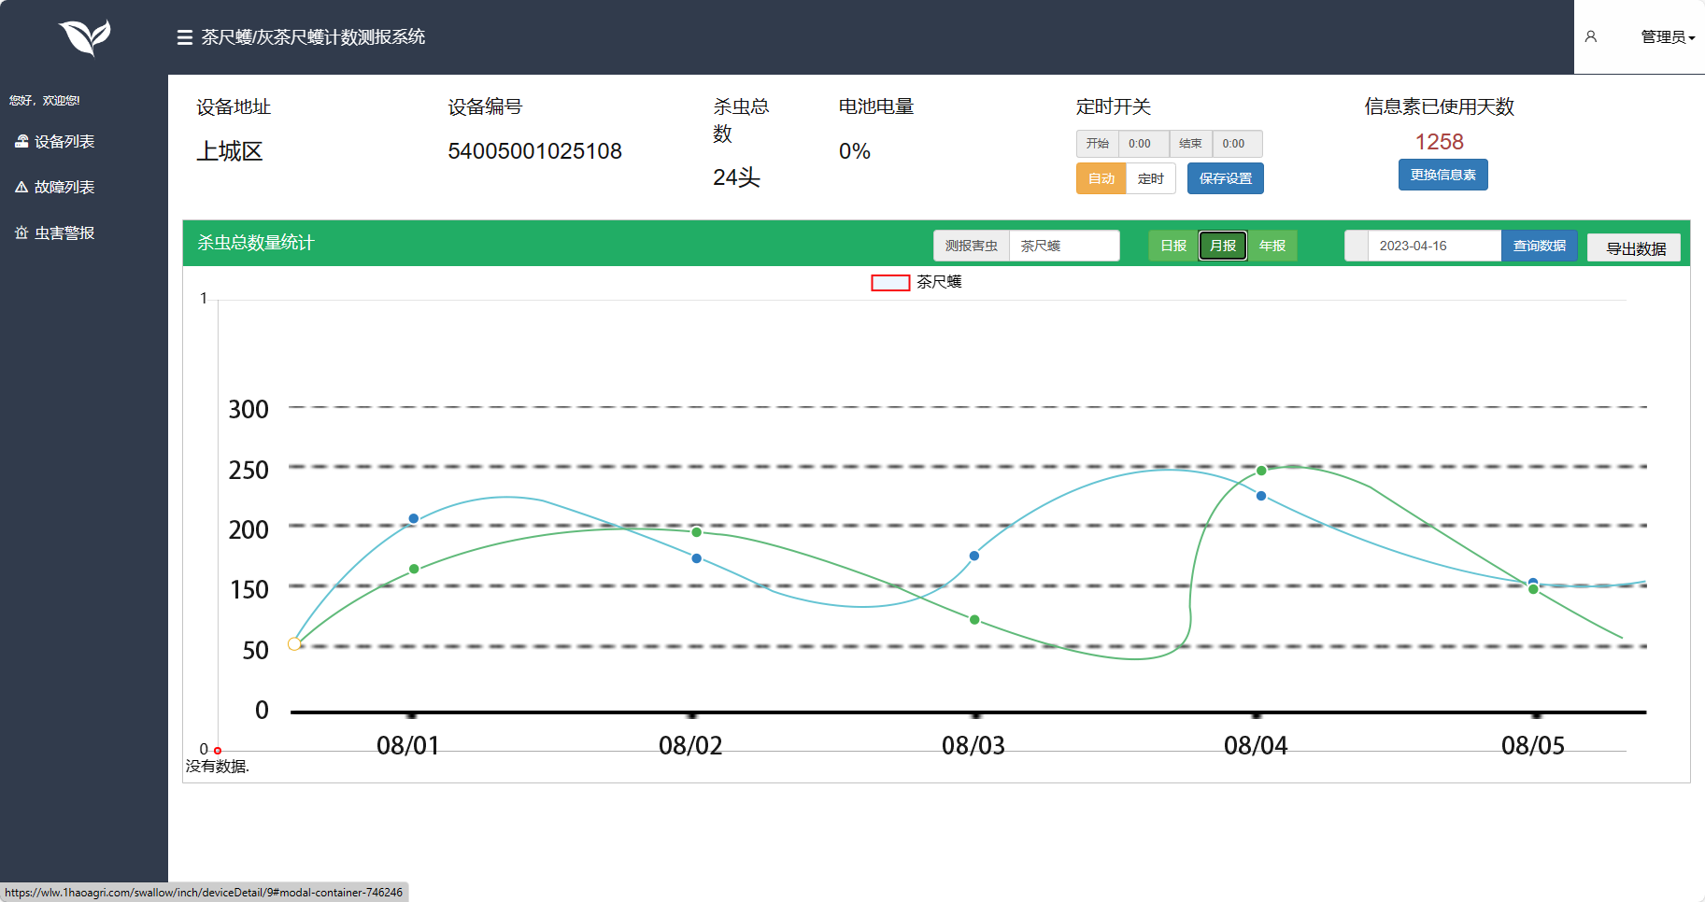Switch timer mode to 自动
This screenshot has height=902, width=1705.
point(1101,178)
